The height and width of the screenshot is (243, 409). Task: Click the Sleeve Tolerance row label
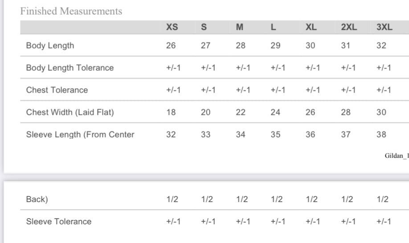59,221
